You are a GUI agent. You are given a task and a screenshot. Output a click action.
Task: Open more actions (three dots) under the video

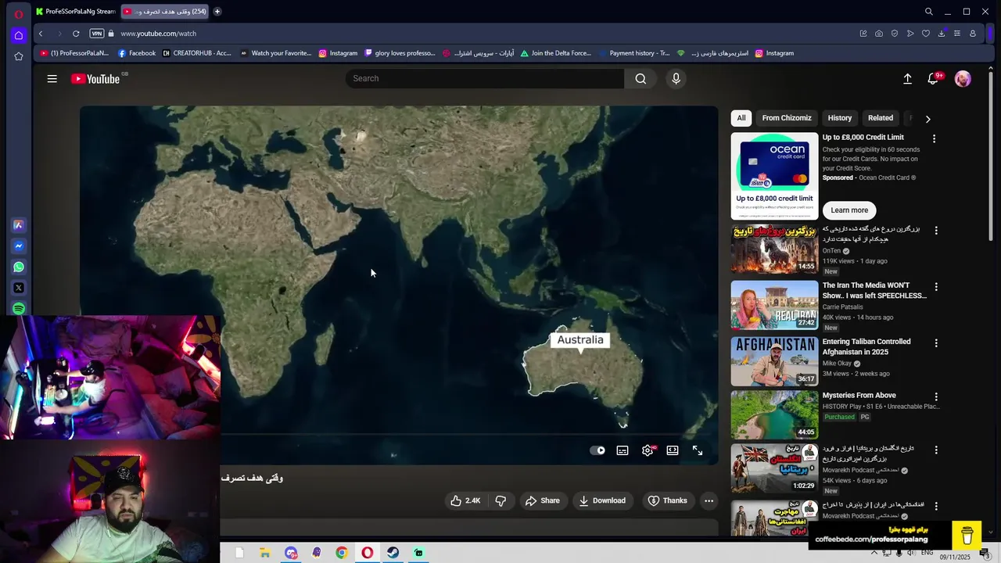(709, 500)
